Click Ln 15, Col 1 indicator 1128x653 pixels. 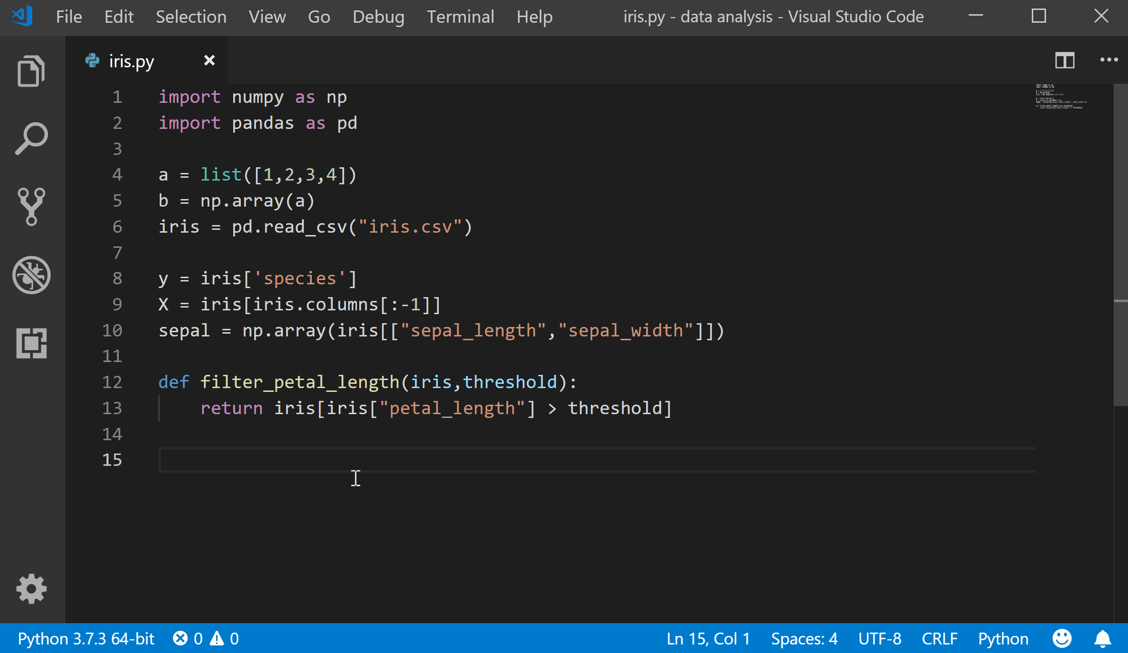708,639
